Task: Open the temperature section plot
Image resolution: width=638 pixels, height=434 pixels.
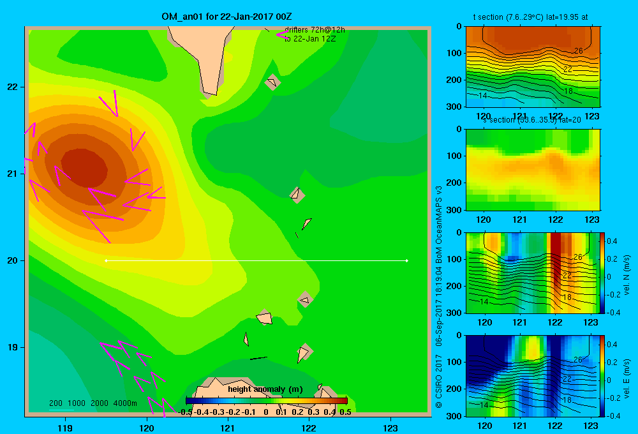Action: click(533, 67)
